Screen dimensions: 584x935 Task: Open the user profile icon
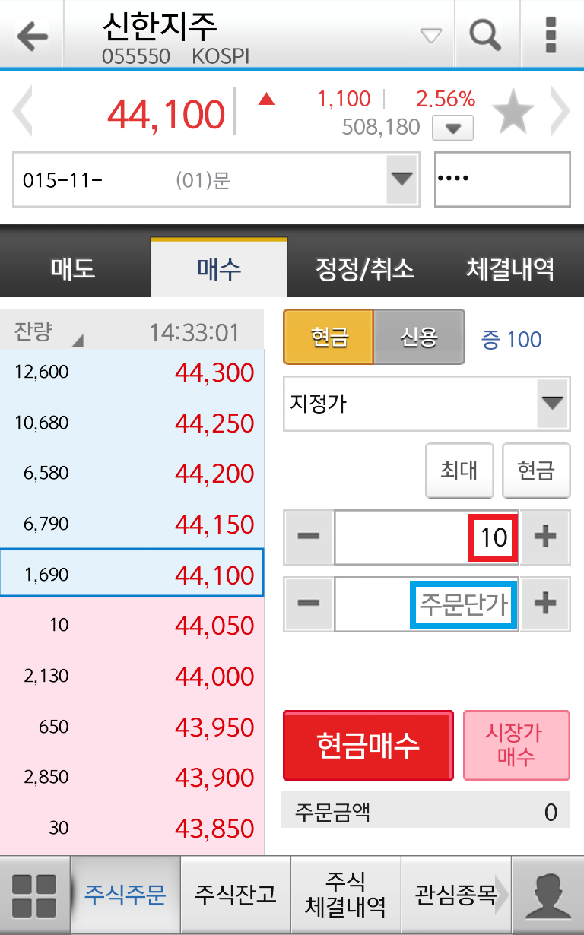tap(547, 895)
